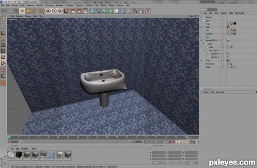The height and width of the screenshot is (168, 257).
Task: Add a Cube primitive object icon
Action: click(x=92, y=11)
